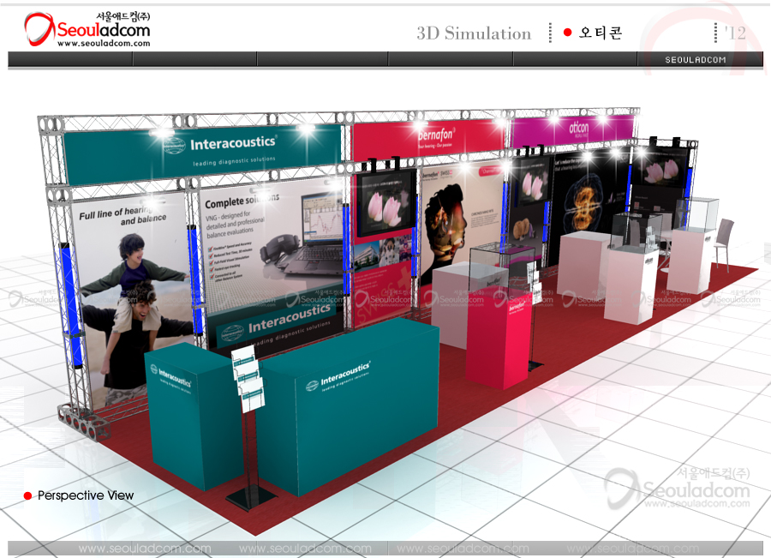Click the Perspective View label
This screenshot has height=558, width=771.
pyautogui.click(x=86, y=495)
